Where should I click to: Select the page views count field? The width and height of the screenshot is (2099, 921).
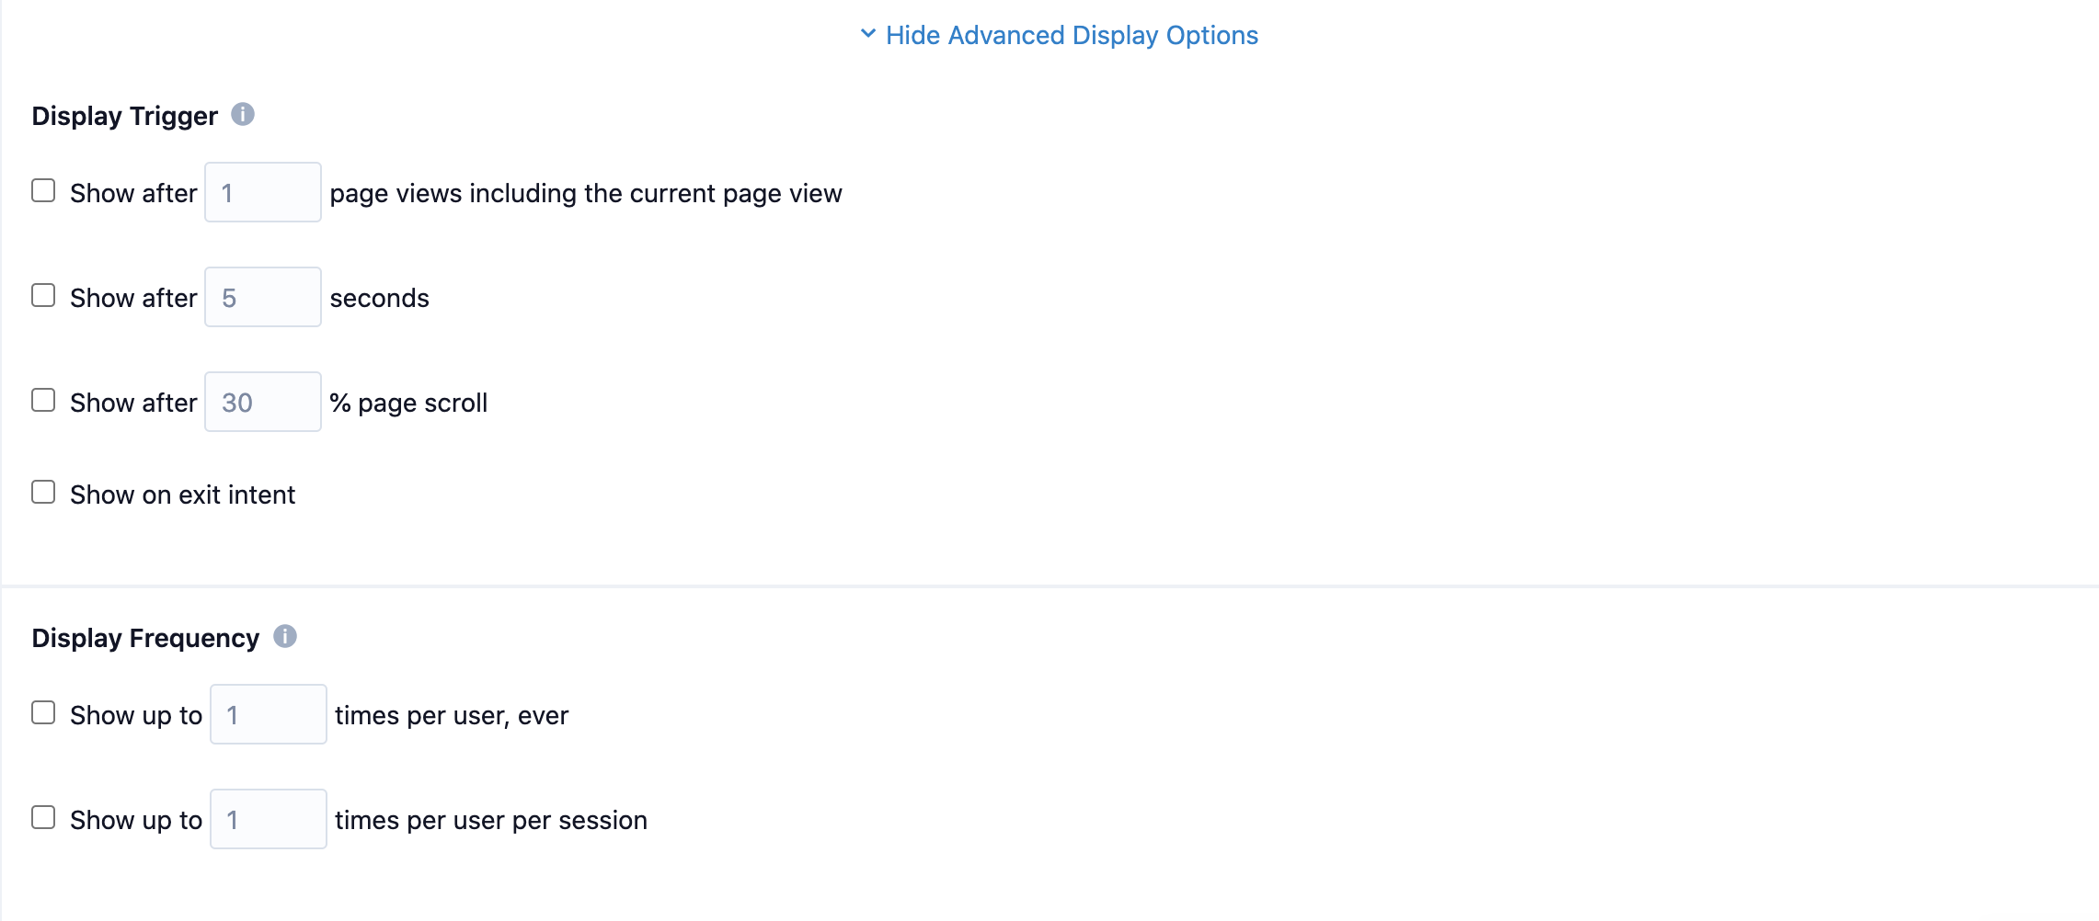point(262,192)
